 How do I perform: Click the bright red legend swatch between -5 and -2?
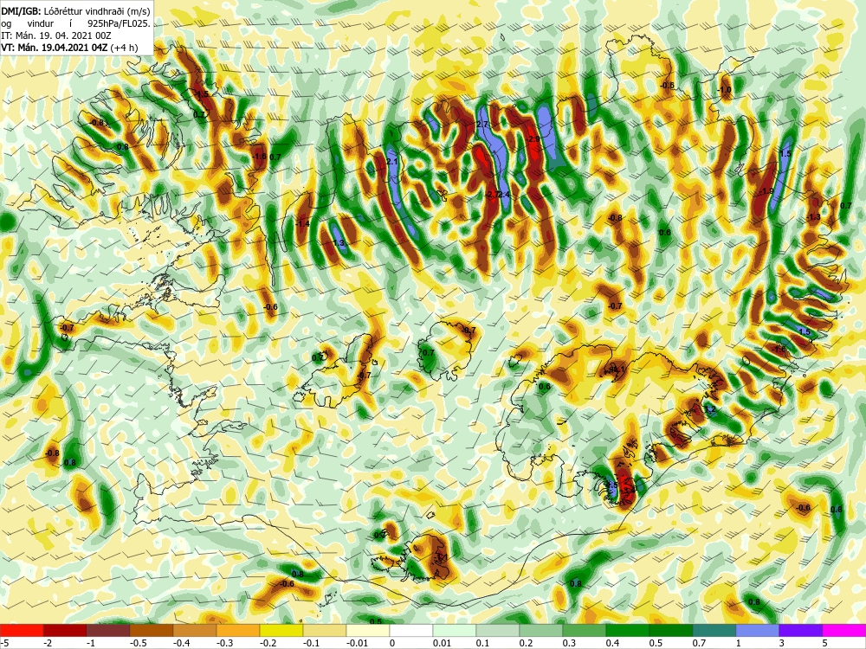tap(22, 631)
